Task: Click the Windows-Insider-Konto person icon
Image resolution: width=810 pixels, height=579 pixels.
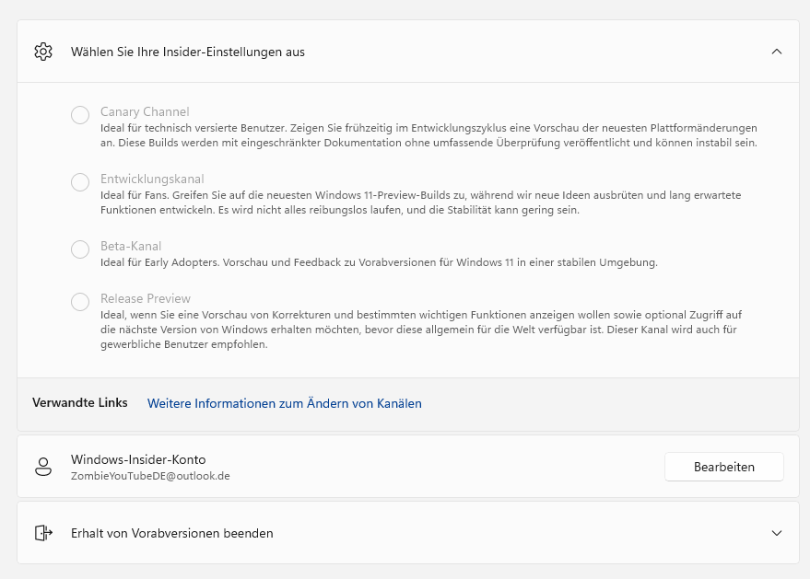Action: click(43, 467)
